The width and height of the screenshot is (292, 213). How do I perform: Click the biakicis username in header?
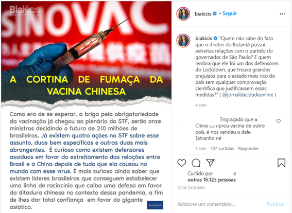tap(203, 14)
